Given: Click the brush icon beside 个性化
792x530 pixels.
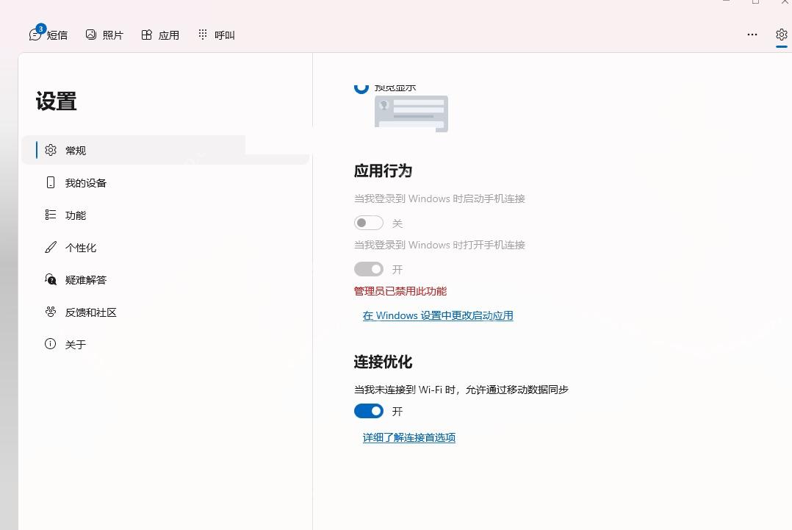Looking at the screenshot, I should 51,247.
